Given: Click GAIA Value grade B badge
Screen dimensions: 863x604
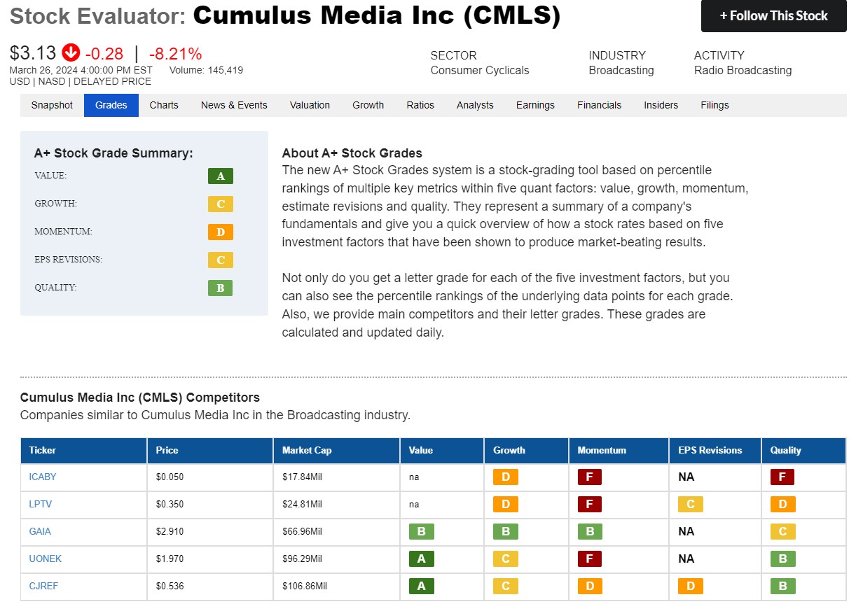Looking at the screenshot, I should click(x=422, y=532).
